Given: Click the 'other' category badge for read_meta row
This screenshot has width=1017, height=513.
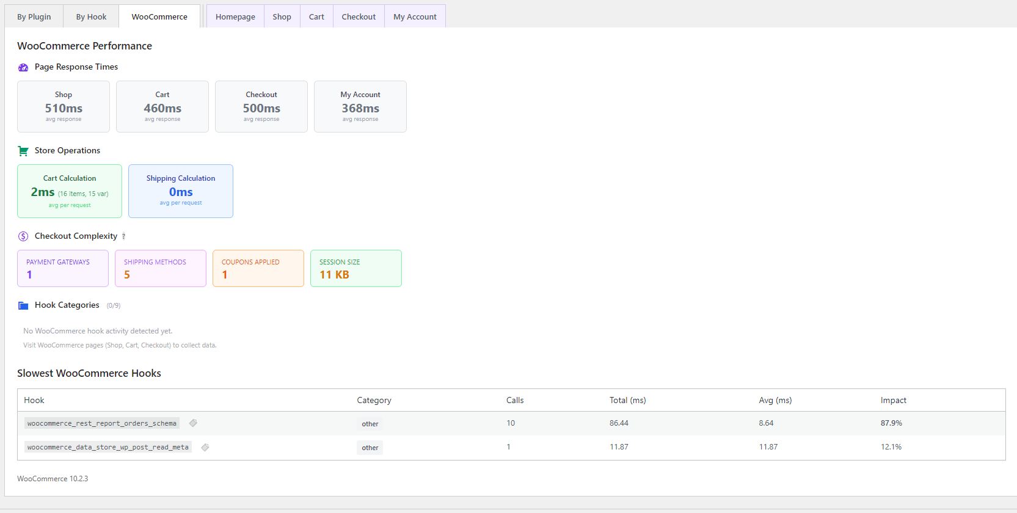Looking at the screenshot, I should coord(370,448).
